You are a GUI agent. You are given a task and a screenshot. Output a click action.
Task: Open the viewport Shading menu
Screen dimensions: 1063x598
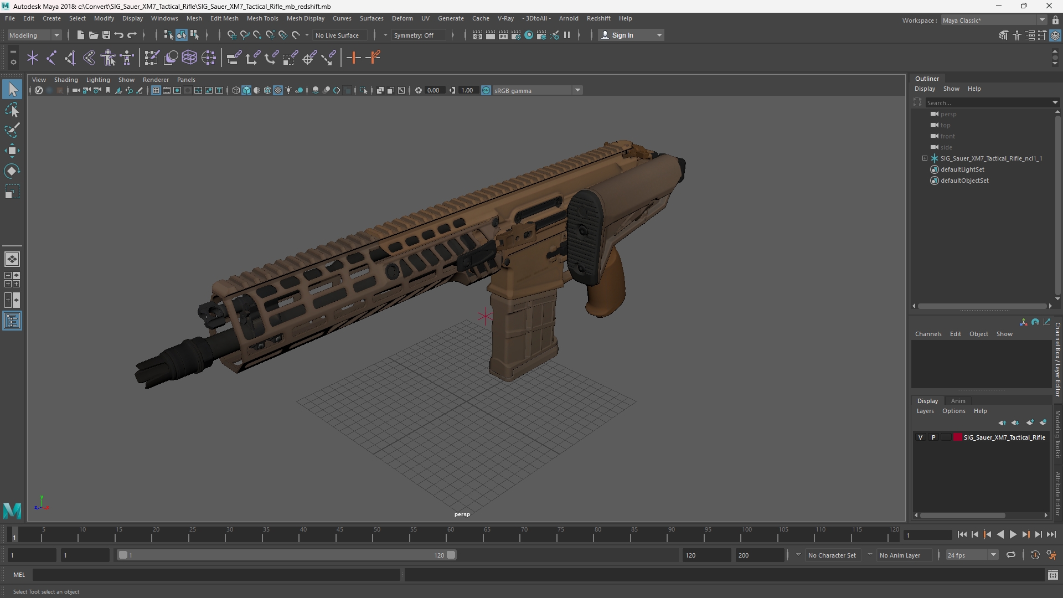[66, 80]
